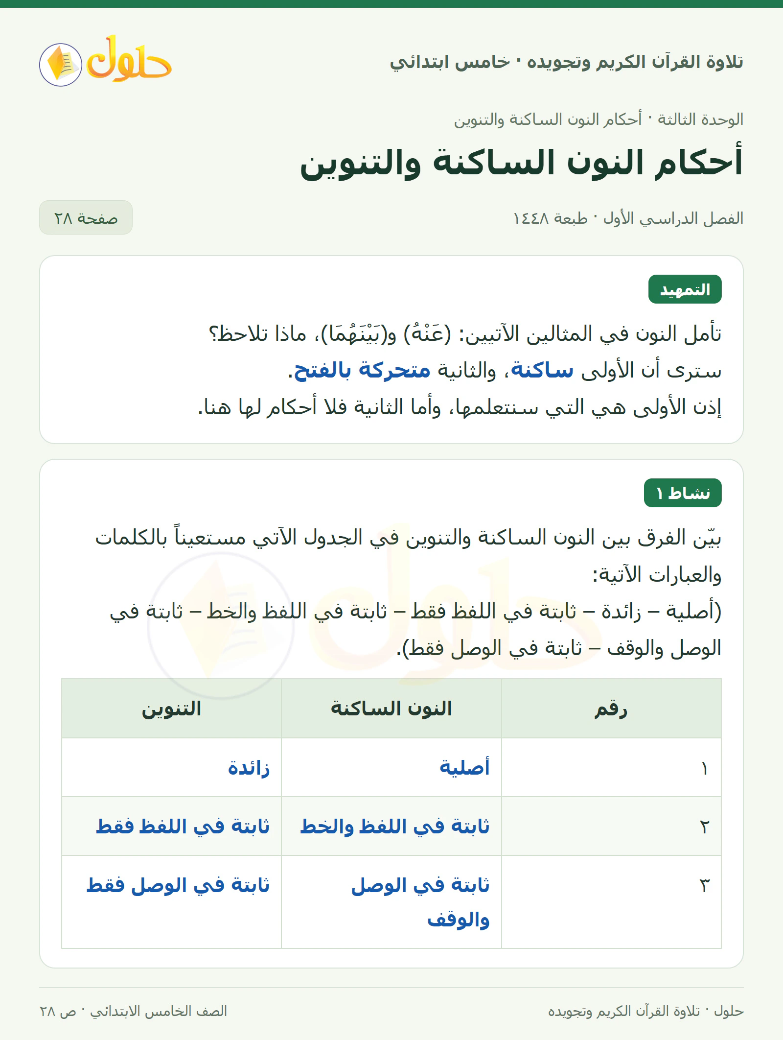The image size is (783, 1040).
Task: Click highlighted phrase متحركة بالفتح
Action: coord(362,370)
